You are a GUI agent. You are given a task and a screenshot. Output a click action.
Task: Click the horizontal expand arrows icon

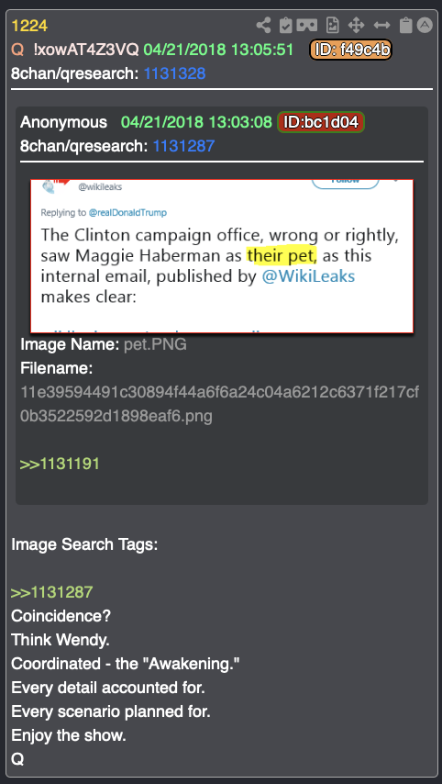381,25
